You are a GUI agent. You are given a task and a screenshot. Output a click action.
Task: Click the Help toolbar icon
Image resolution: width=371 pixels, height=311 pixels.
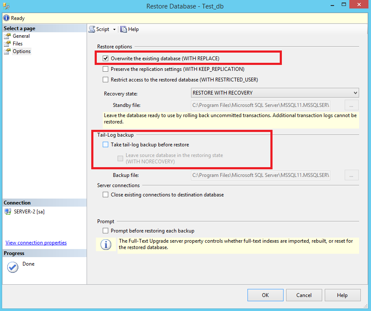click(124, 29)
